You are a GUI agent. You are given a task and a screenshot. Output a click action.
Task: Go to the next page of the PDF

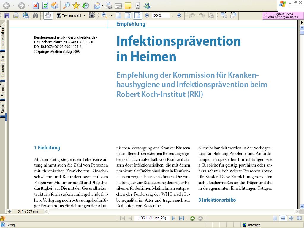(173, 218)
